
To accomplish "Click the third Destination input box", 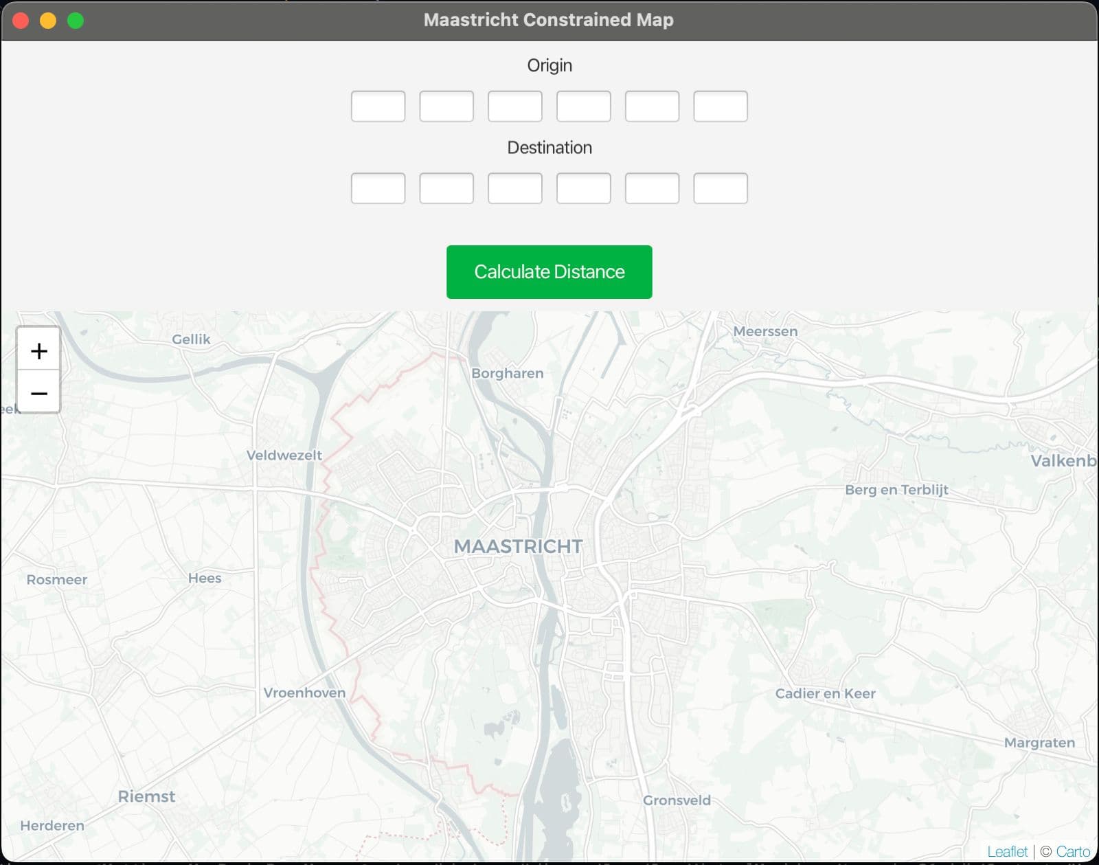I will (x=515, y=188).
